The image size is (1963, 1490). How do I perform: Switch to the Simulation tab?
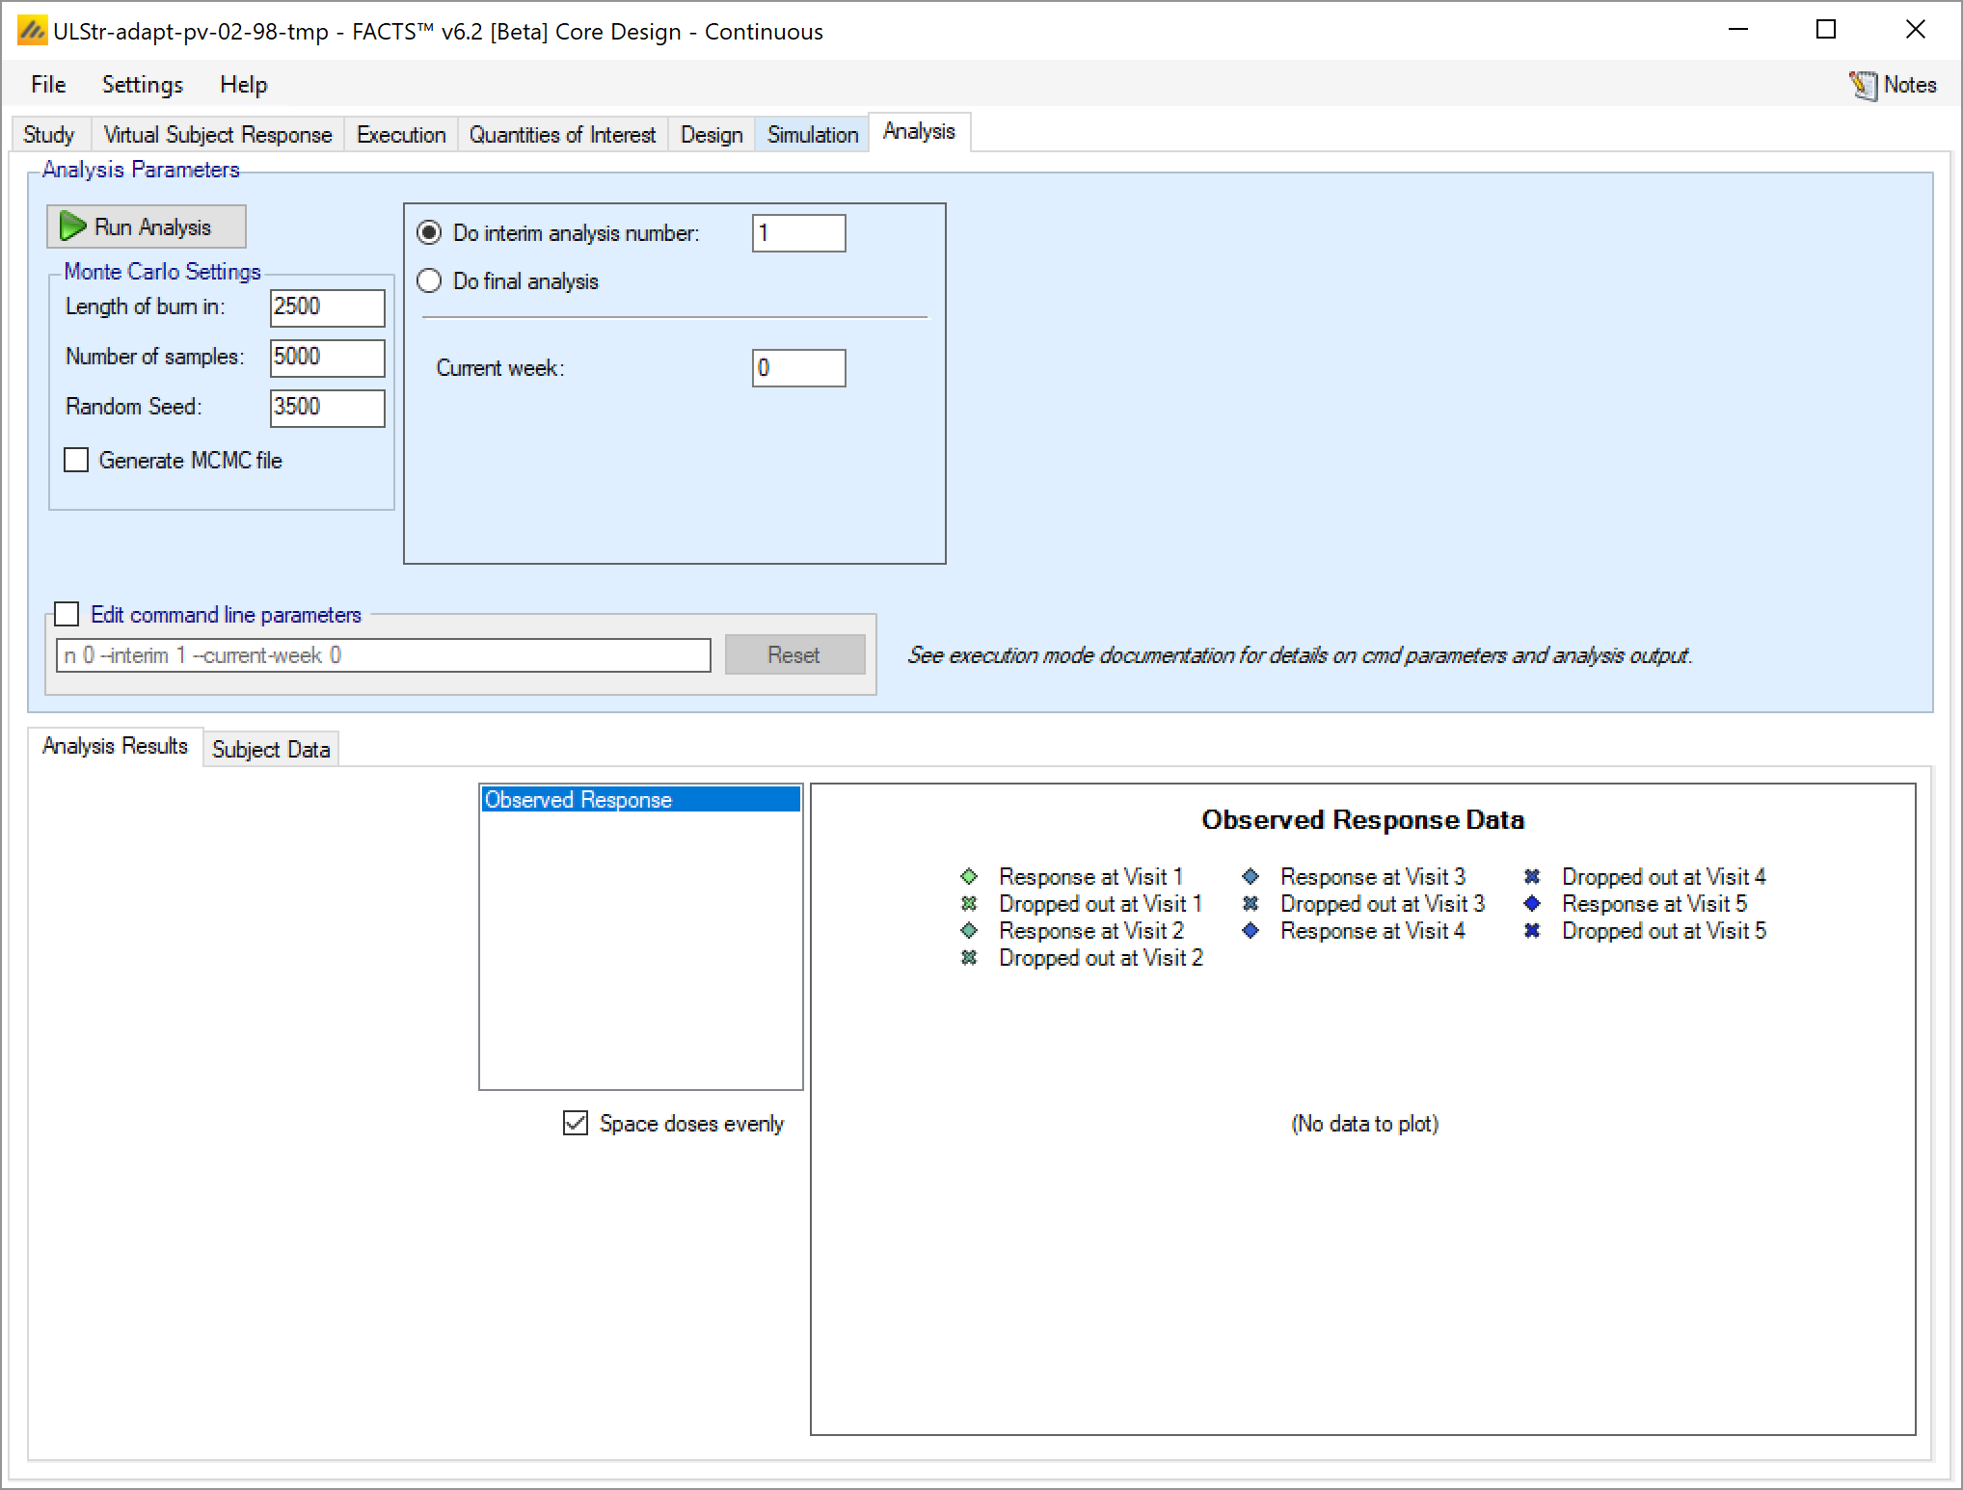[812, 134]
